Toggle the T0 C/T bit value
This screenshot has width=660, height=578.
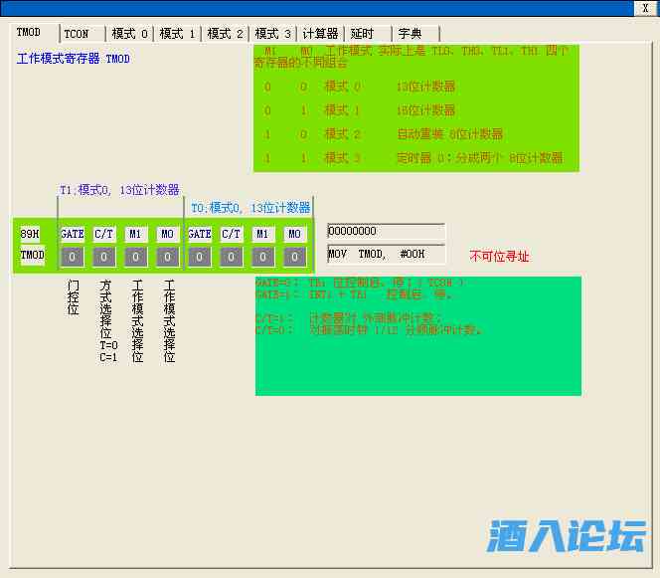[x=231, y=257]
